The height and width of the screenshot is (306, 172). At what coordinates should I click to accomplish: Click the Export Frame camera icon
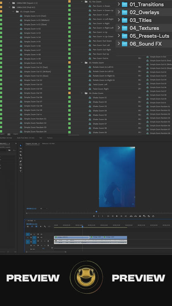click(x=140, y=216)
